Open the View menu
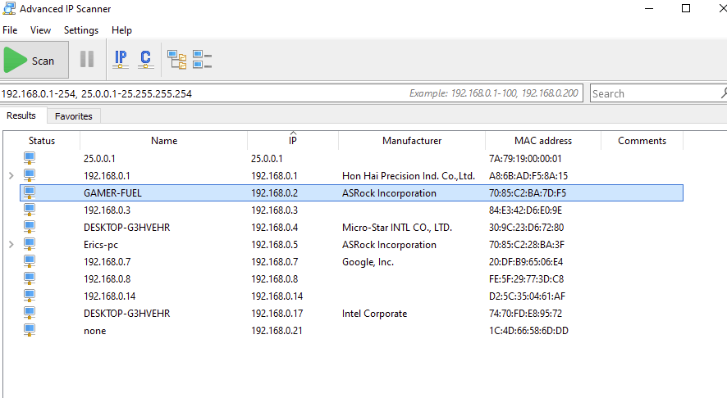727x398 pixels. click(x=40, y=30)
